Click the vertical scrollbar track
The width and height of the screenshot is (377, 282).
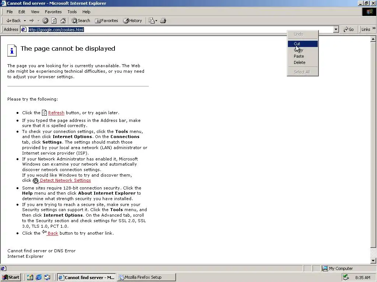coord(373,253)
